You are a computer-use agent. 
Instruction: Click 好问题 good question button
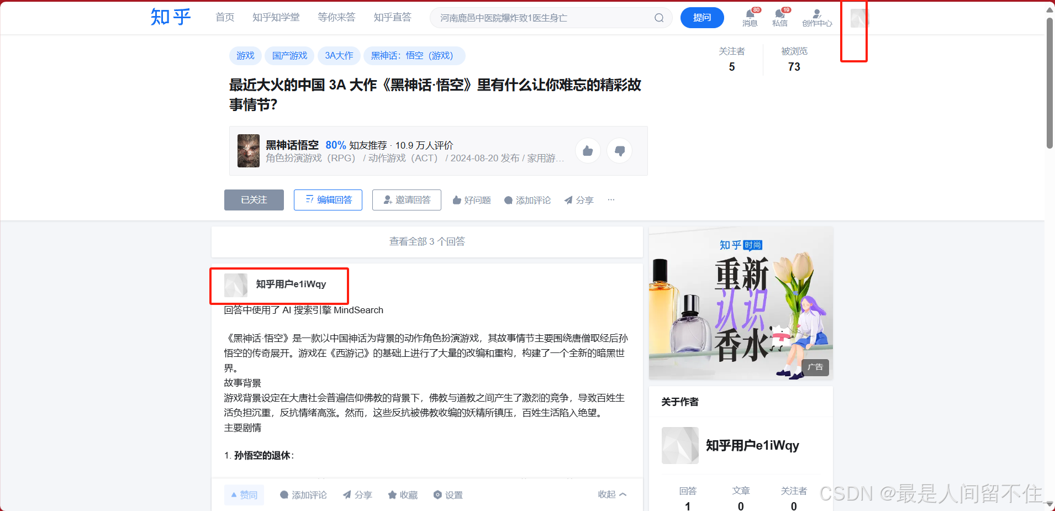(x=472, y=200)
